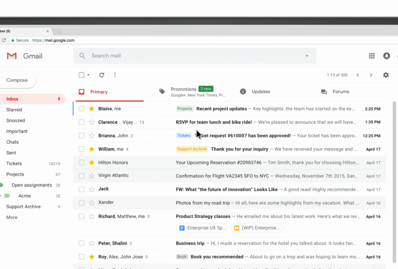Select the email from Blaine checkbox

81,109
